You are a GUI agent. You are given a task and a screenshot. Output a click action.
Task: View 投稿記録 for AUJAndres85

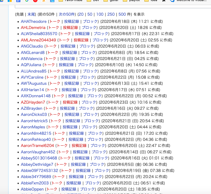(x=71, y=71)
